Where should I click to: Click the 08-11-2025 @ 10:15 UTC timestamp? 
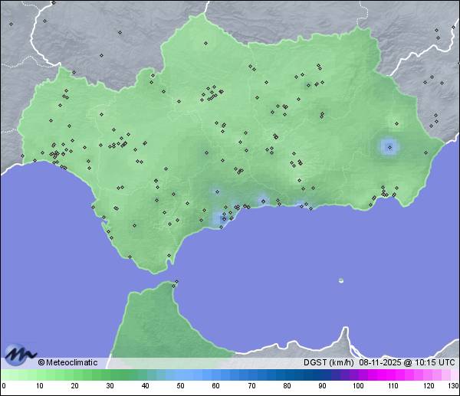pyautogui.click(x=406, y=363)
